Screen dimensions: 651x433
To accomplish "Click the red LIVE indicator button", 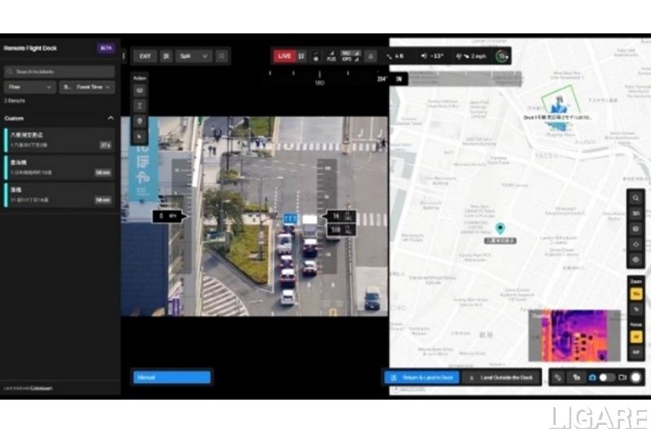I will click(283, 56).
